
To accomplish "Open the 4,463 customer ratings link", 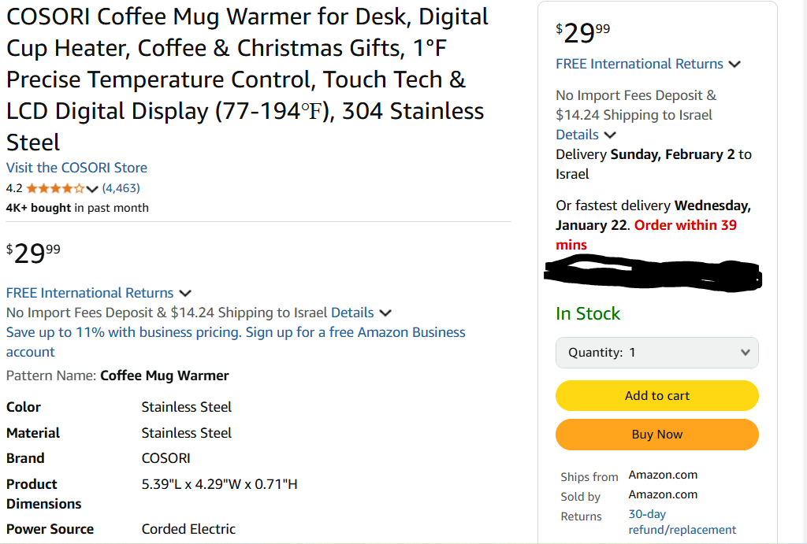I will [x=121, y=188].
